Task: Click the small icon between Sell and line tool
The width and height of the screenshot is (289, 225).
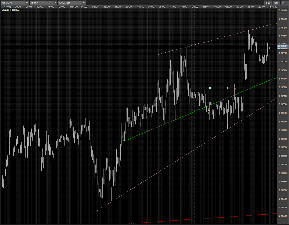Action: point(283,3)
